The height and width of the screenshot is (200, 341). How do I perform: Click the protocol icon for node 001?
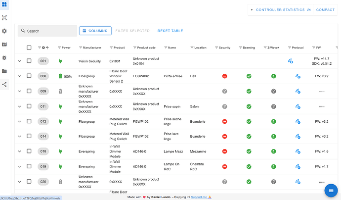pyautogui.click(x=290, y=61)
